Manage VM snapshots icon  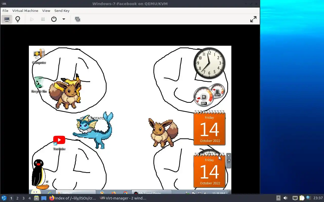77,19
